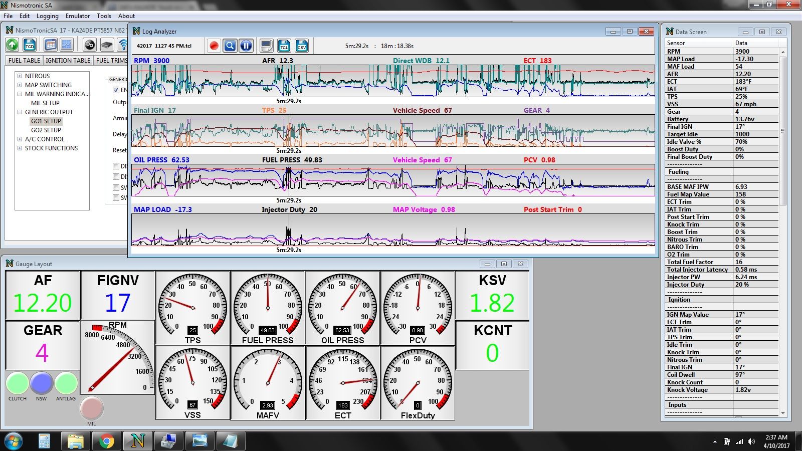Click the Data Screen vertical scrollbar thumb
The height and width of the screenshot is (451, 802).
782,131
